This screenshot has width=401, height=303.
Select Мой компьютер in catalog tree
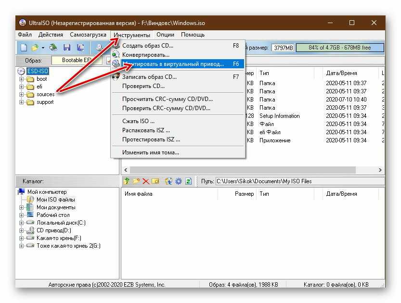[47, 192]
